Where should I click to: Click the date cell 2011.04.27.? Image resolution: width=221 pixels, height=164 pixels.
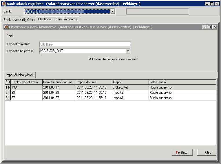click(59, 98)
